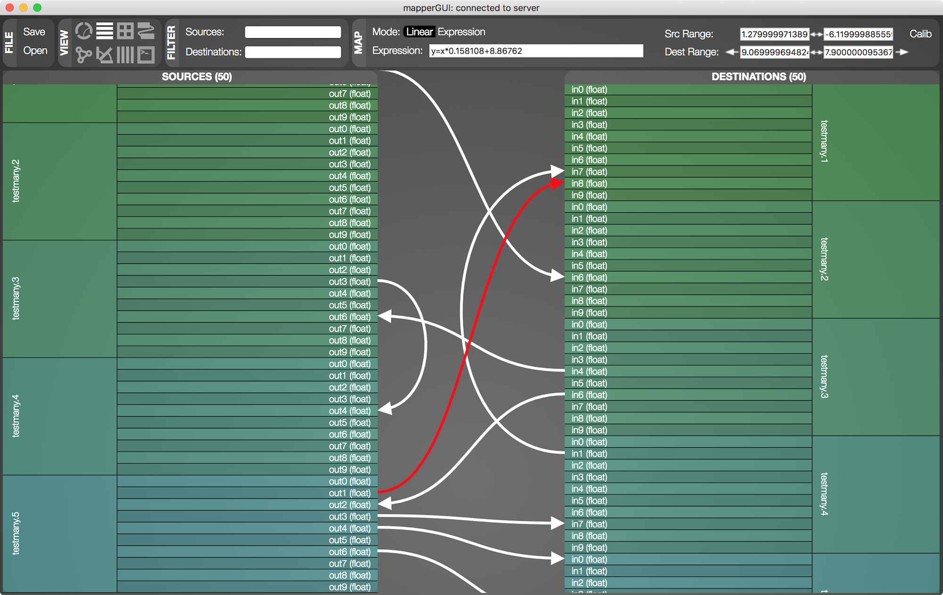Screen dimensions: 943x595
Task: Select Linear mapping mode
Action: coord(419,32)
